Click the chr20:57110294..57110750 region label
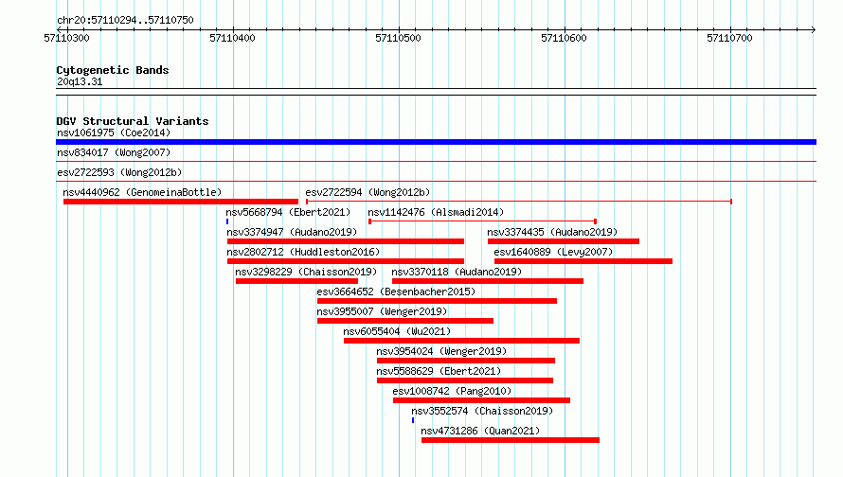The image size is (843, 477). (x=125, y=20)
